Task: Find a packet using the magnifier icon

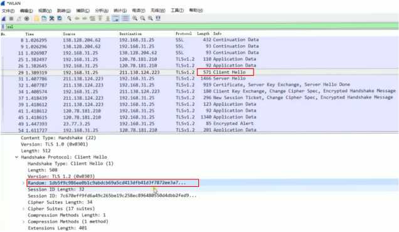Action: tap(69, 19)
